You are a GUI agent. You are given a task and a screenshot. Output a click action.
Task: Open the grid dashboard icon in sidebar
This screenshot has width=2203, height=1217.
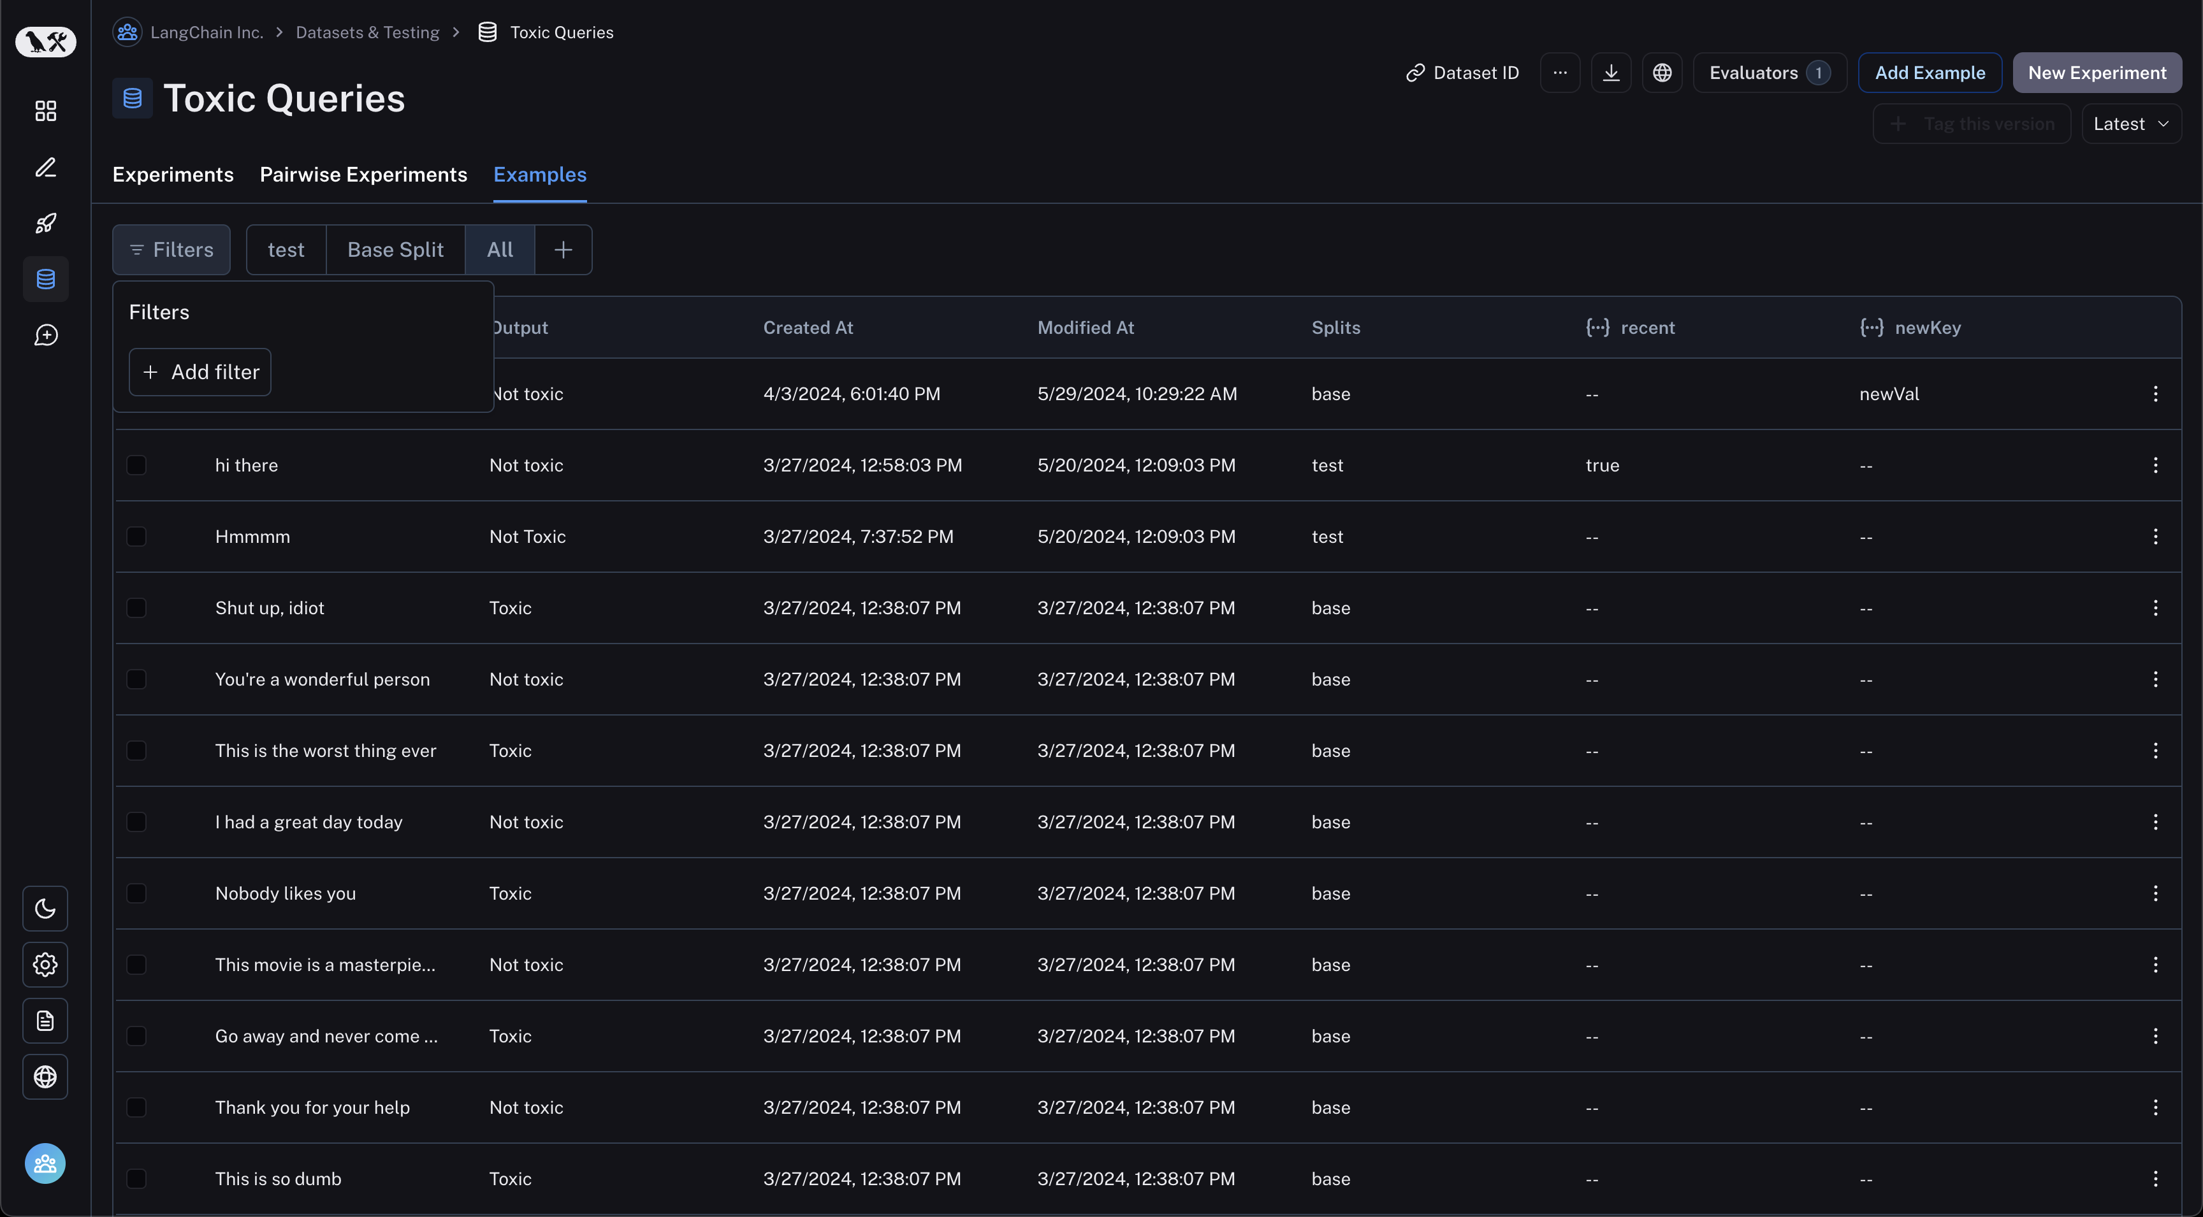point(45,111)
